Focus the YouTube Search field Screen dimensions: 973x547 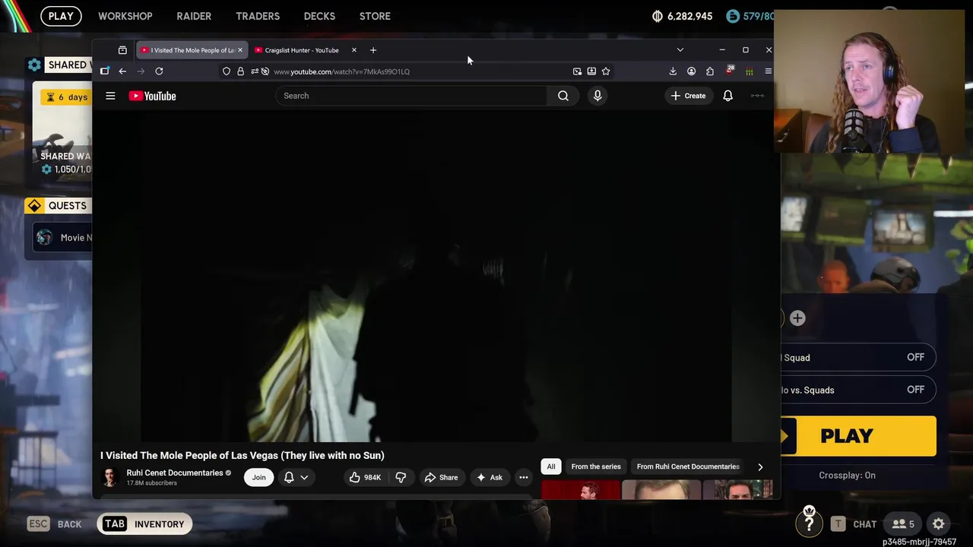[x=410, y=96]
